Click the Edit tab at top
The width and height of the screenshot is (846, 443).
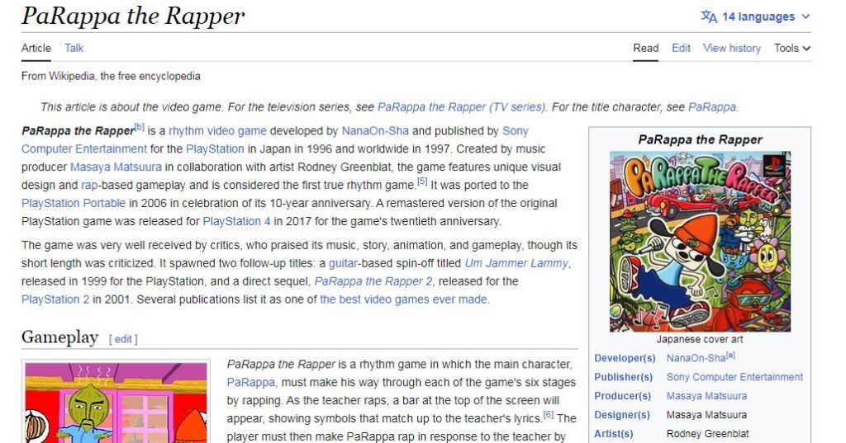pos(681,48)
